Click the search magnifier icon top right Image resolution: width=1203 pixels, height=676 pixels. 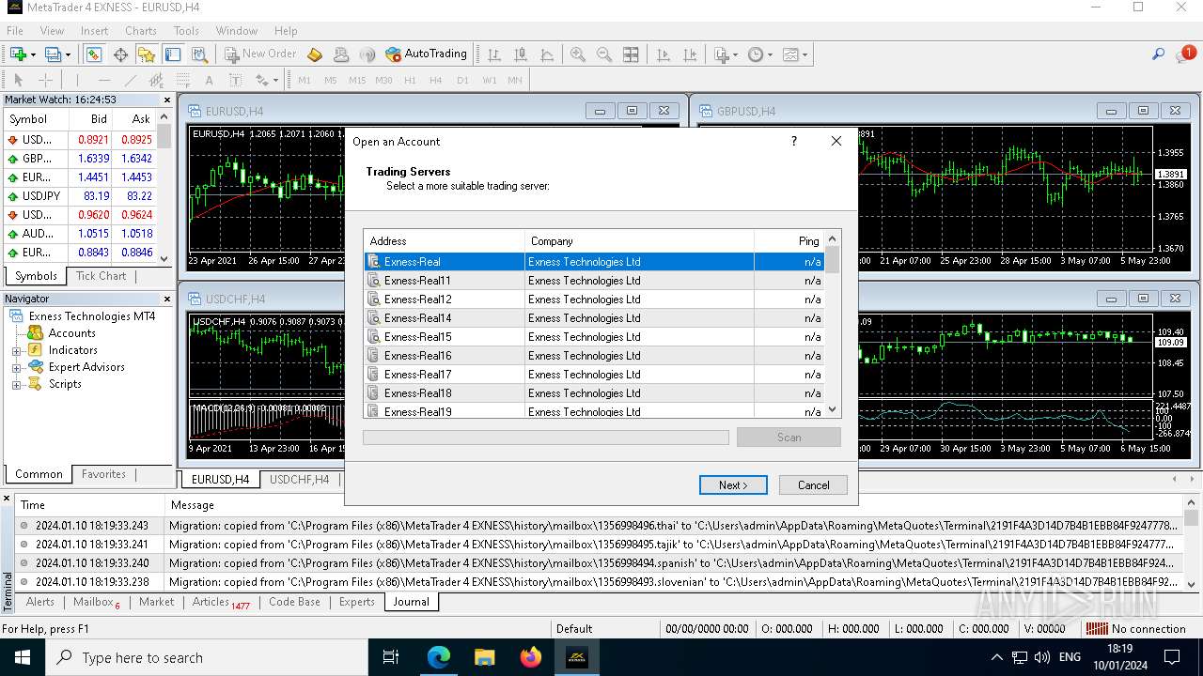coord(1159,54)
